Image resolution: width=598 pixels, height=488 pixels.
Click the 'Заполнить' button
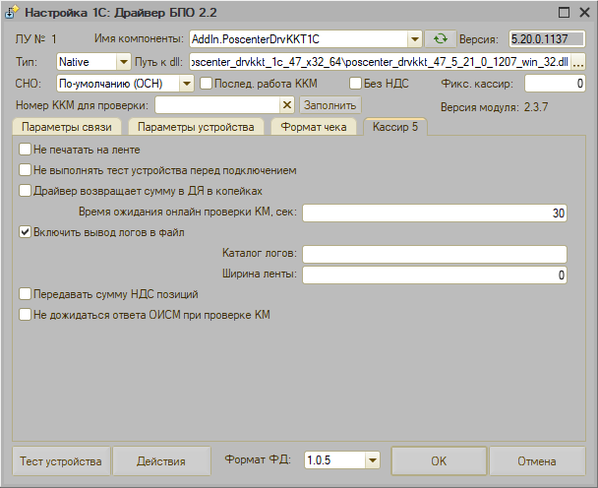click(329, 104)
